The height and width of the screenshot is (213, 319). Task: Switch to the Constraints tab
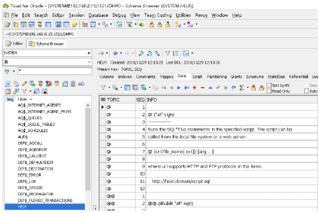tap(146, 77)
